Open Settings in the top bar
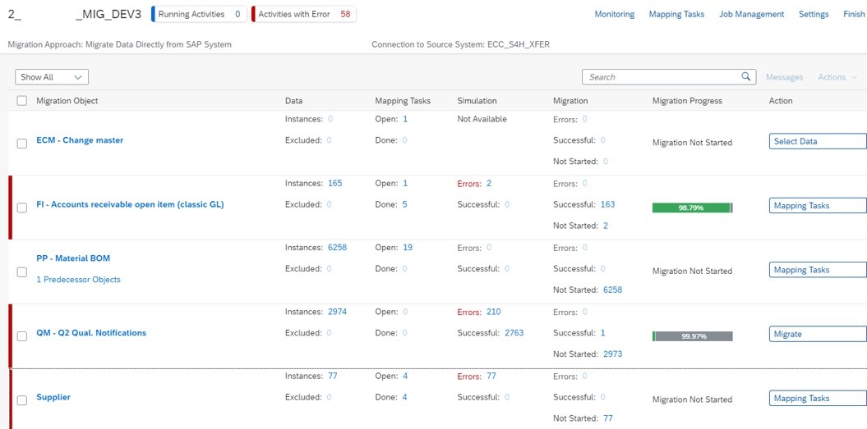 pos(813,14)
